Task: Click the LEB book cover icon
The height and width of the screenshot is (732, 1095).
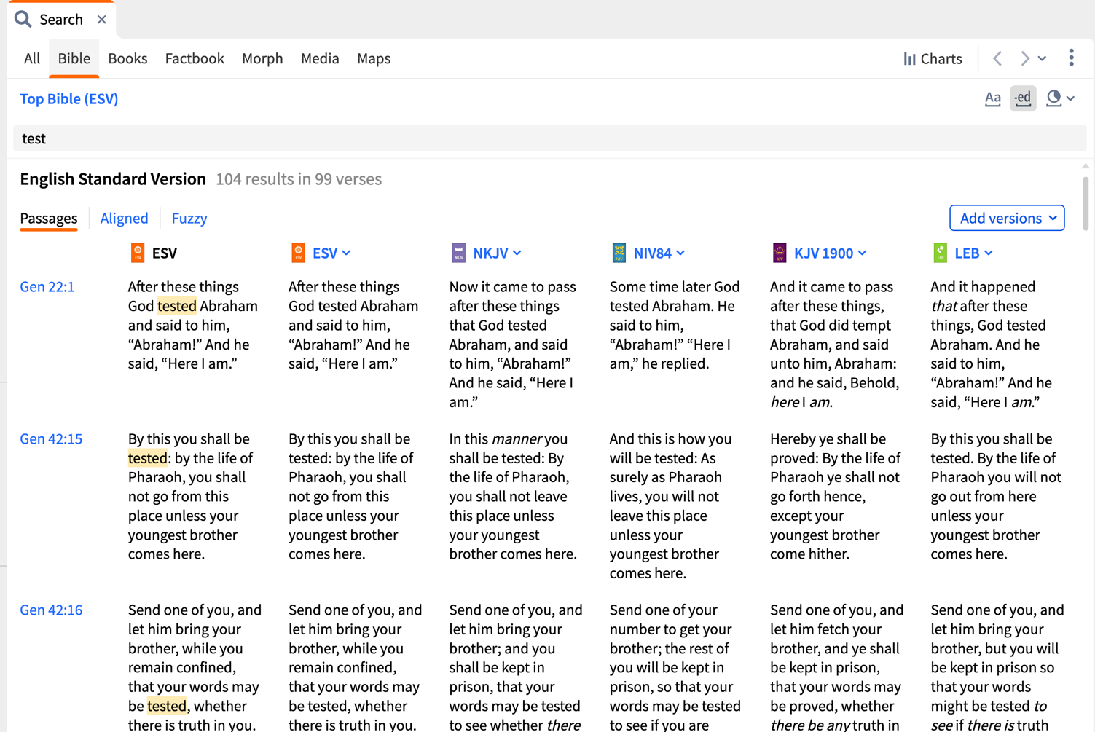Action: [x=940, y=253]
